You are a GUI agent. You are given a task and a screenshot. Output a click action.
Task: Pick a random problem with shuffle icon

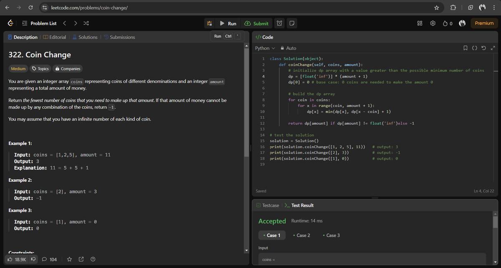pos(86,23)
